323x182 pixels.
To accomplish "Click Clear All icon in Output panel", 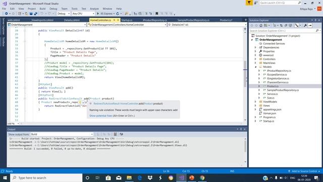I will 115,134.
